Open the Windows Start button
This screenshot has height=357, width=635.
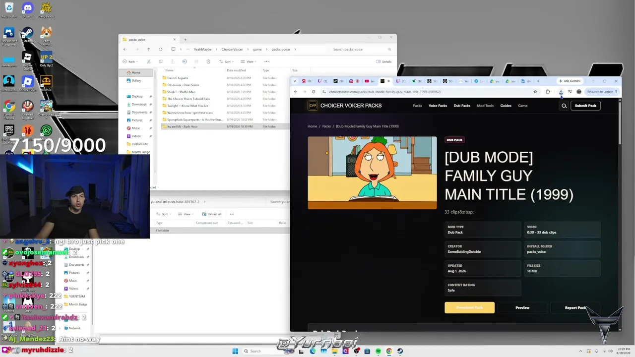point(235,351)
